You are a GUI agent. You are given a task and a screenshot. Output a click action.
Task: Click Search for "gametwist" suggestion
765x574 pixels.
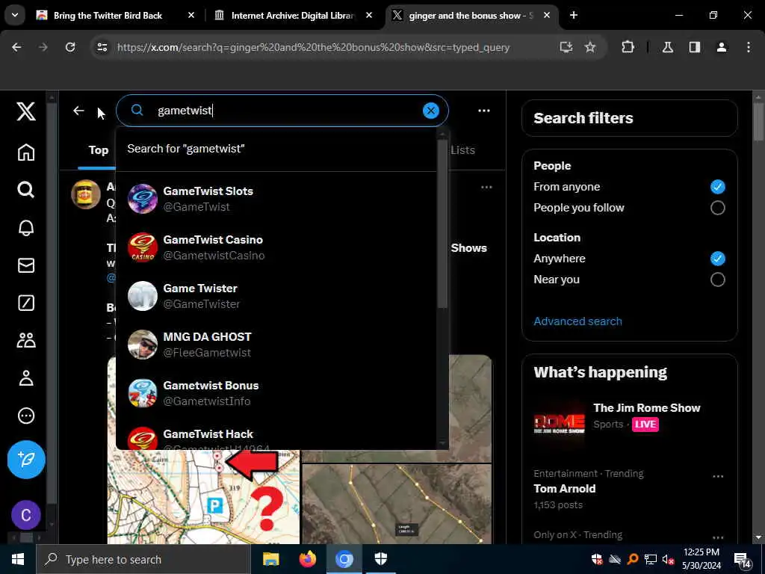point(276,149)
